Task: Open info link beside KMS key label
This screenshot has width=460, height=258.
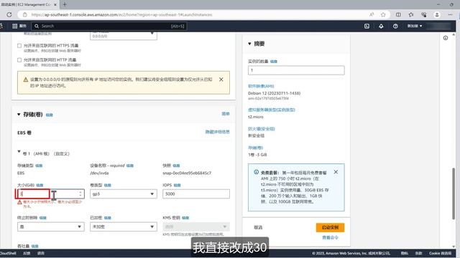Action: [185, 218]
